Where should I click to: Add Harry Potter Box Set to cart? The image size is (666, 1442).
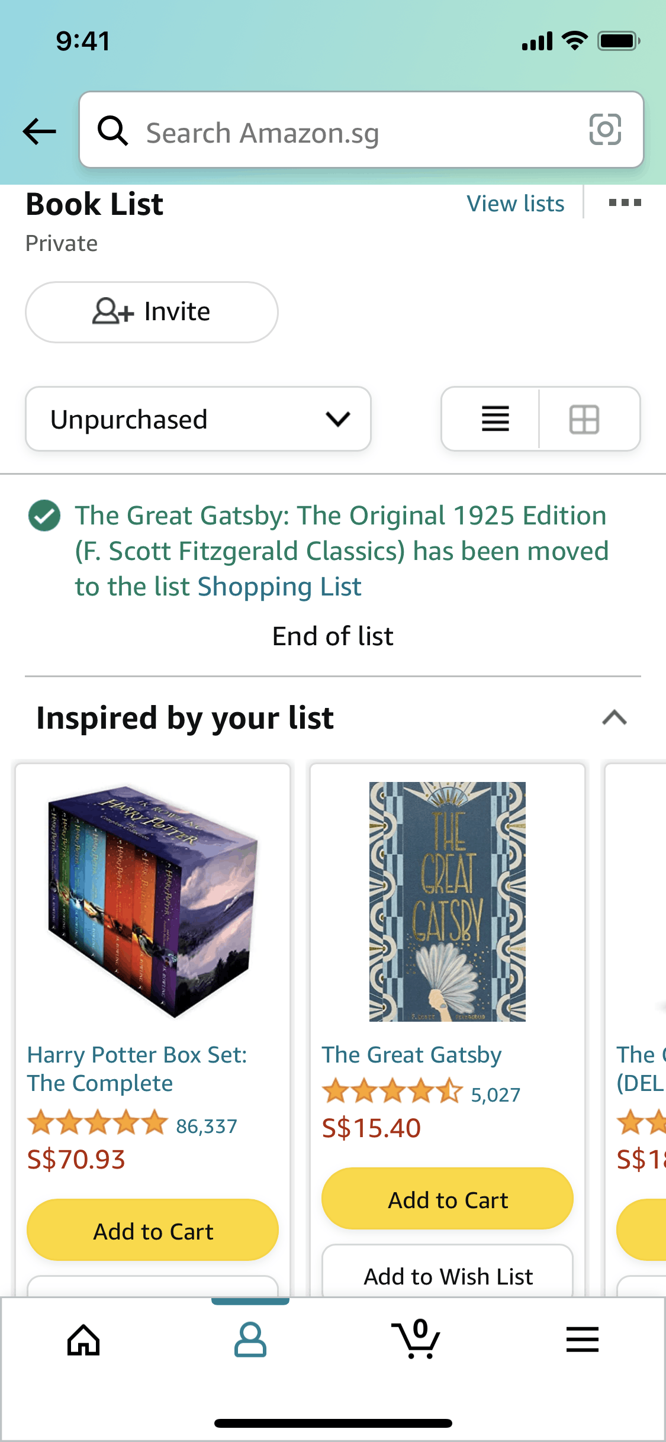tap(153, 1231)
